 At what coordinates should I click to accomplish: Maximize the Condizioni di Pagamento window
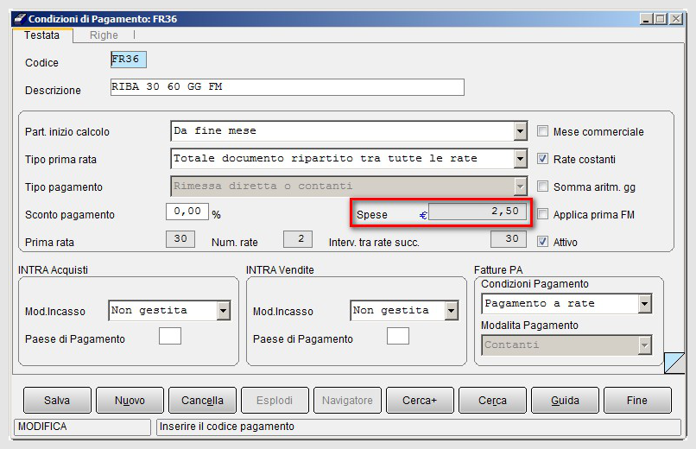tap(661, 19)
